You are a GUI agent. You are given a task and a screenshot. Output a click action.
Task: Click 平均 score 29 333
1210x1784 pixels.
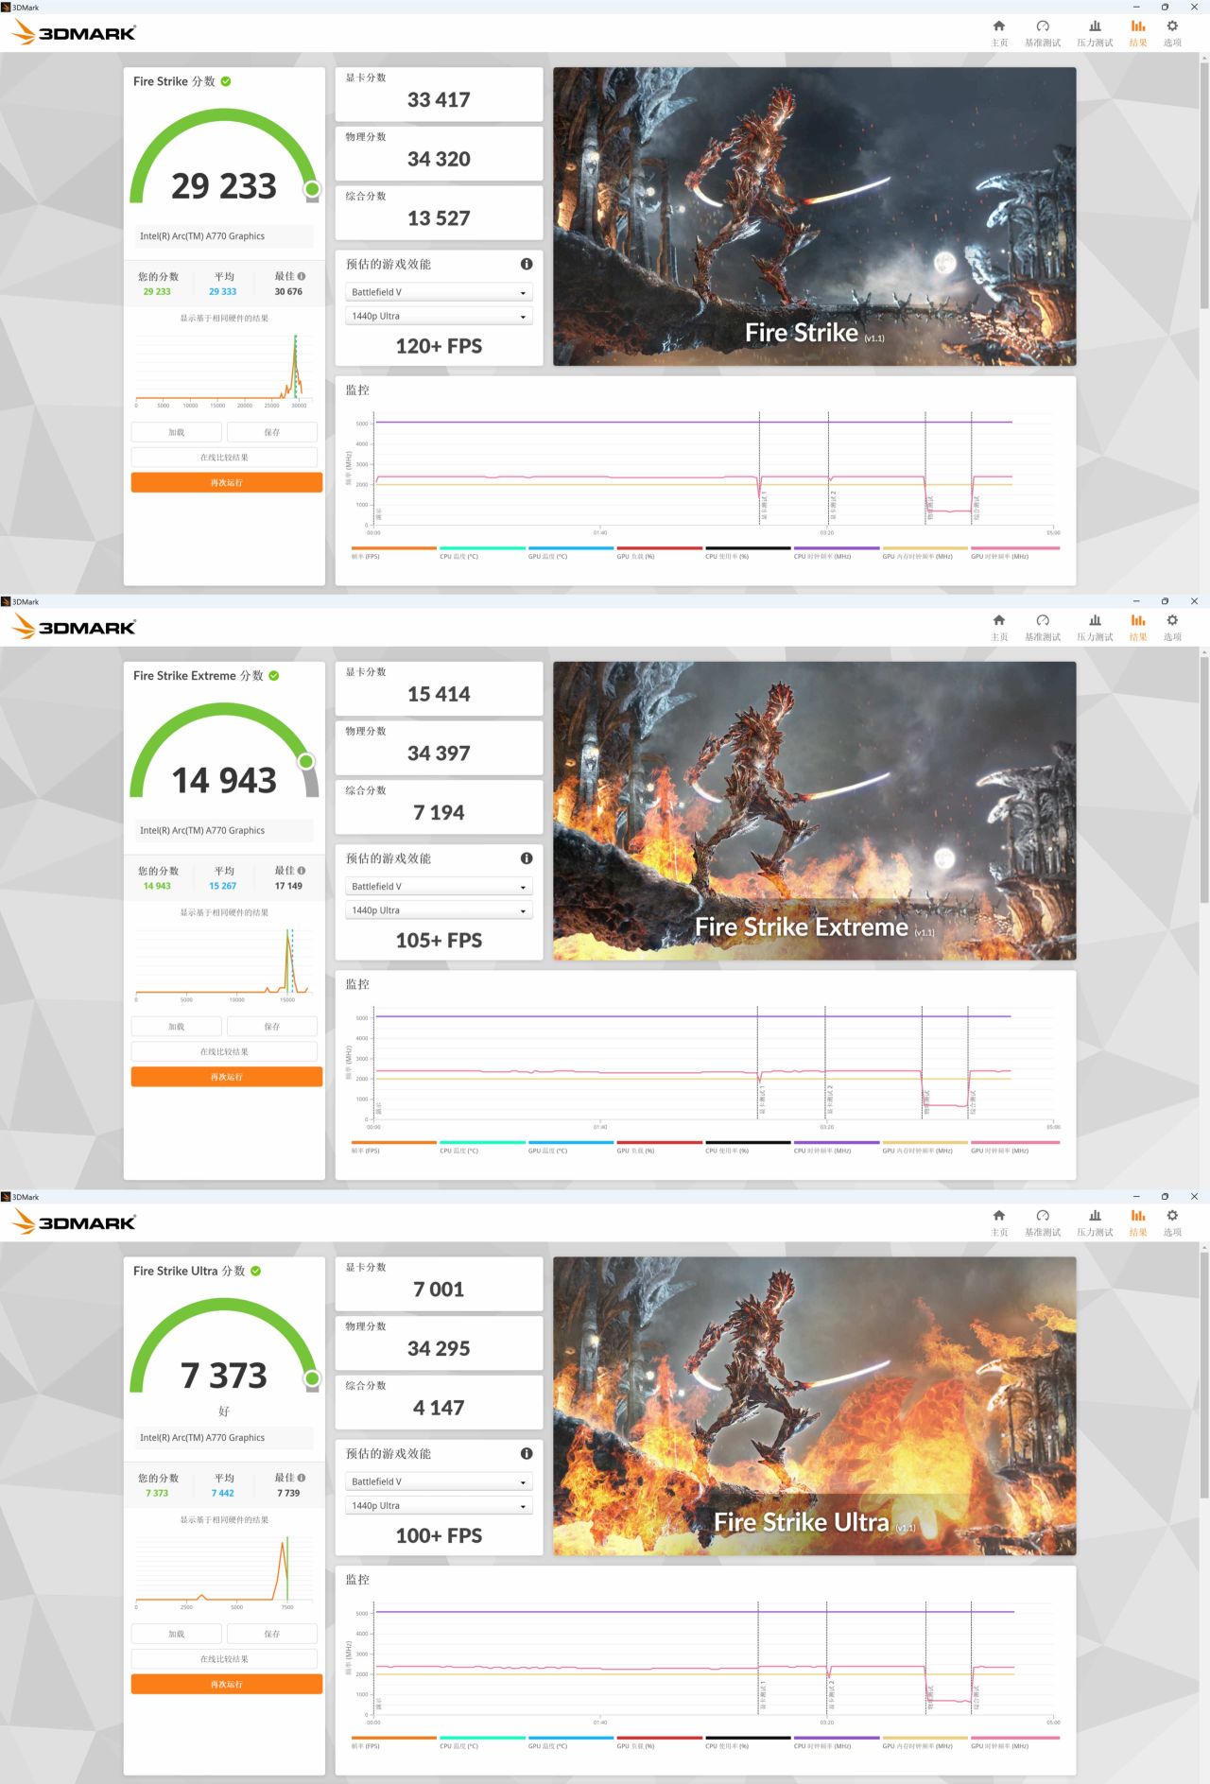[x=223, y=292]
